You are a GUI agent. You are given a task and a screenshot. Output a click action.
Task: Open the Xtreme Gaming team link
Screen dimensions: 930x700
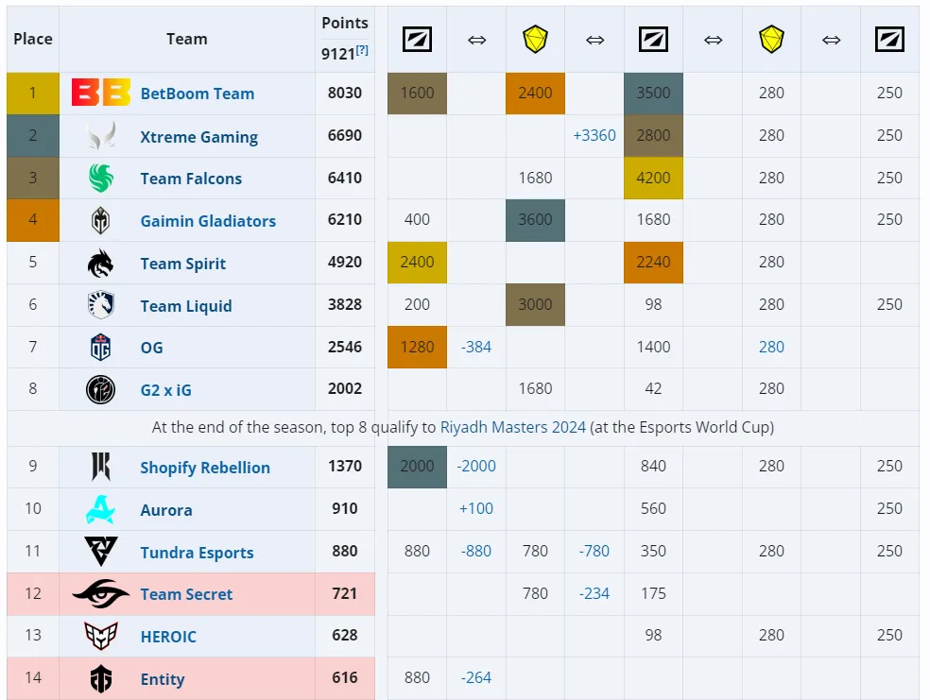(x=199, y=136)
